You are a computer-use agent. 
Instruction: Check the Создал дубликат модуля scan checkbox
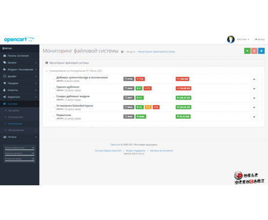tap(53, 97)
